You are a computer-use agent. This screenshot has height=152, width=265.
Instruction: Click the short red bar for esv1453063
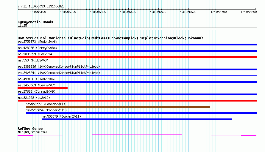click(x=43, y=88)
